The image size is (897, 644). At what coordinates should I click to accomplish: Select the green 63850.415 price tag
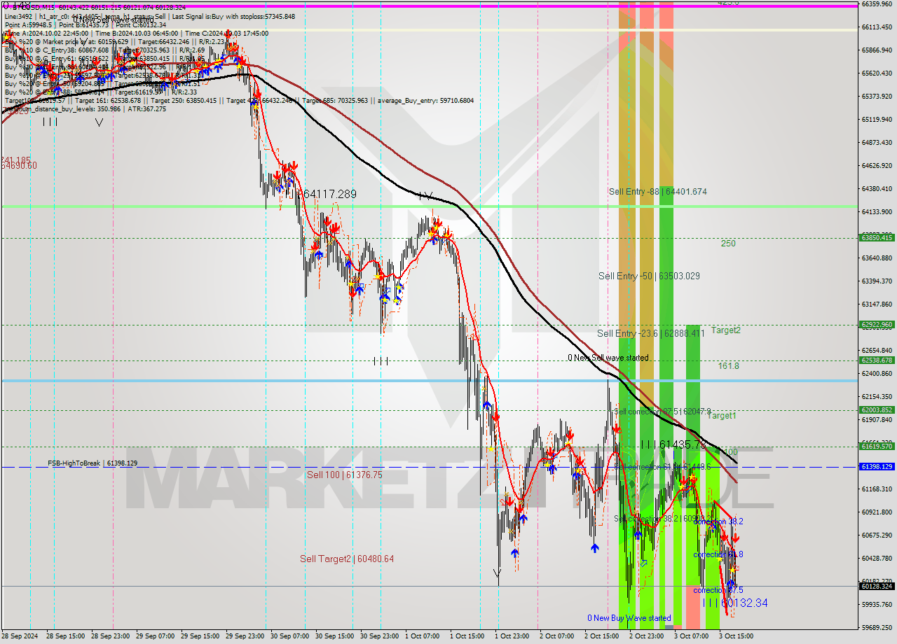click(x=877, y=237)
